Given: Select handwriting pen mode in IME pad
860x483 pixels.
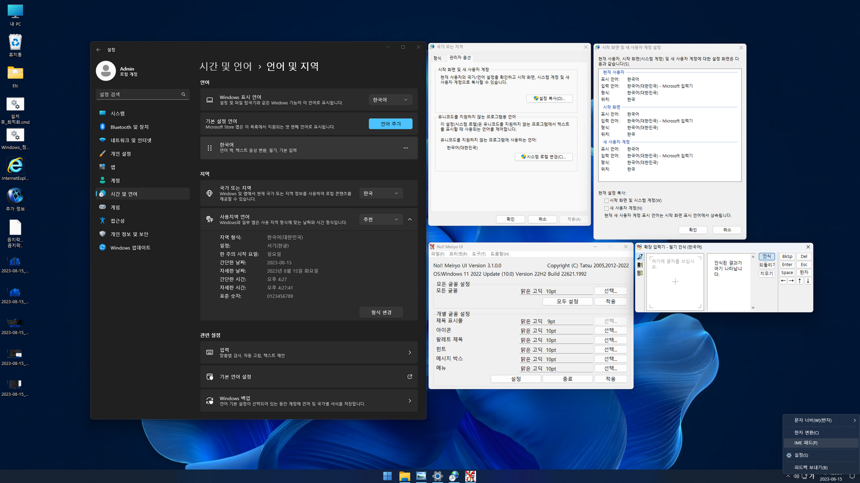Looking at the screenshot, I should (x=640, y=256).
